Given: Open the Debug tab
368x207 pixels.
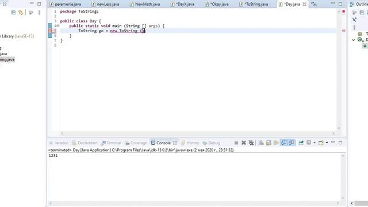Looking at the screenshot, I should [212, 143].
